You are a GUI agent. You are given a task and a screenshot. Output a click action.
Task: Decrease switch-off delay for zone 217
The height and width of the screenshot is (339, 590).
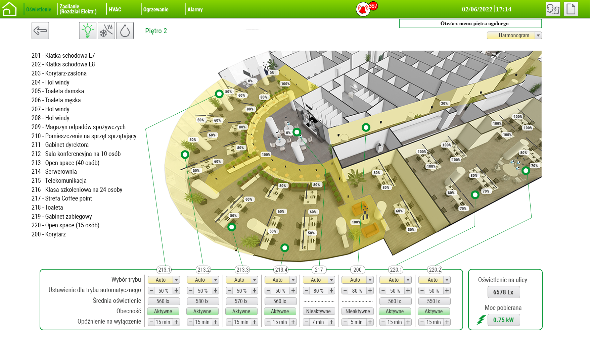coord(306,322)
